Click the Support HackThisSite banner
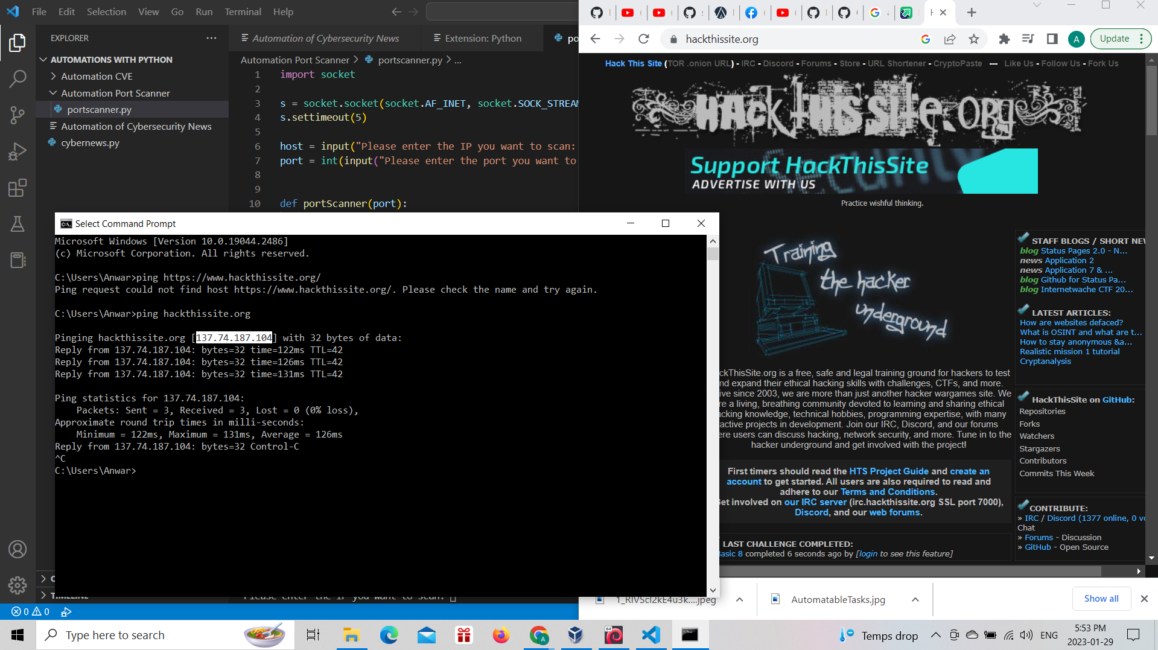This screenshot has width=1158, height=650. (862, 171)
